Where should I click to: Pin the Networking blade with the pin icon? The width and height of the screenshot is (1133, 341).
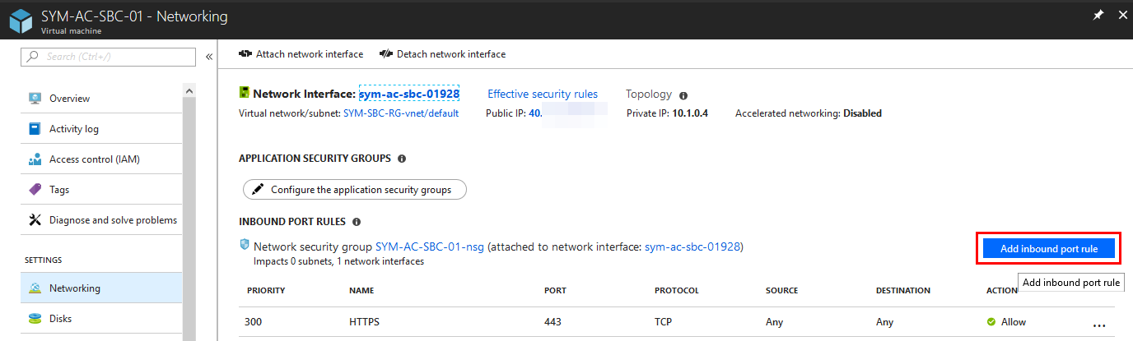[1098, 15]
